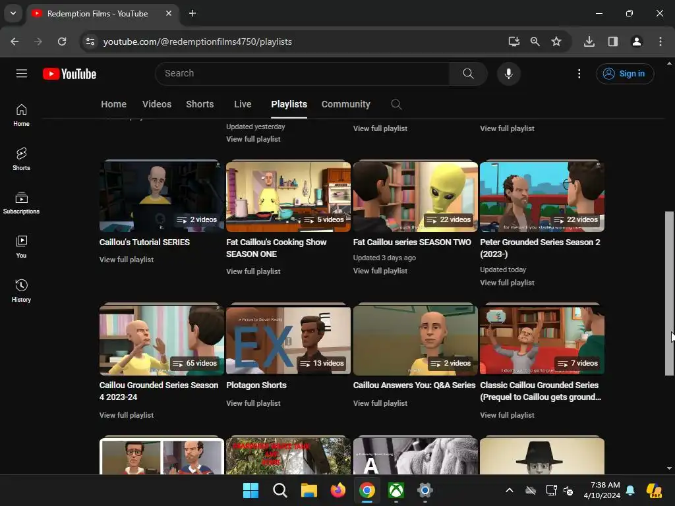Open Fat Caillou's Cooking Show thumbnail

(289, 196)
